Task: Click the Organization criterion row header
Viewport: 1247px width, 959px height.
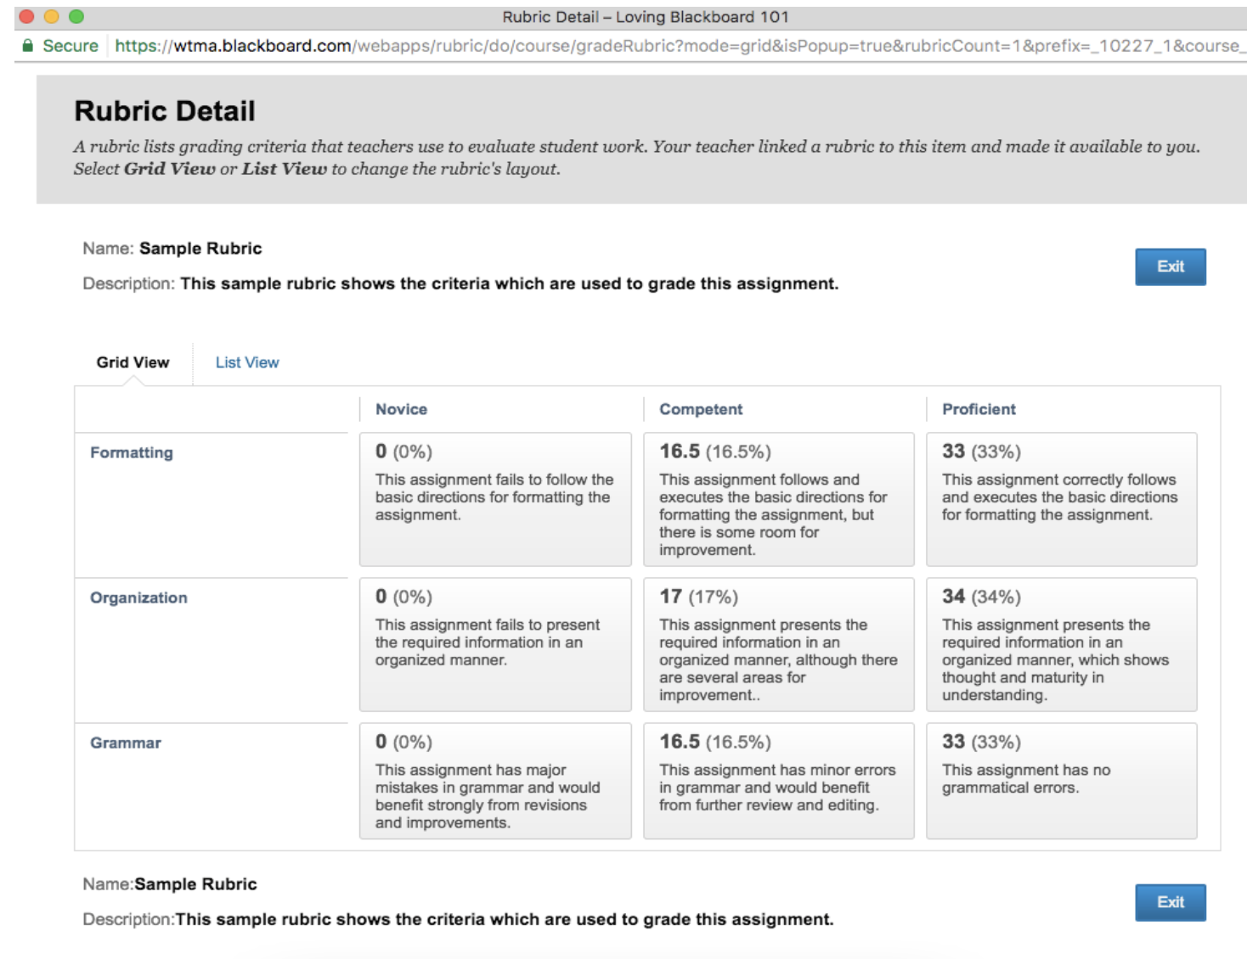Action: tap(138, 597)
